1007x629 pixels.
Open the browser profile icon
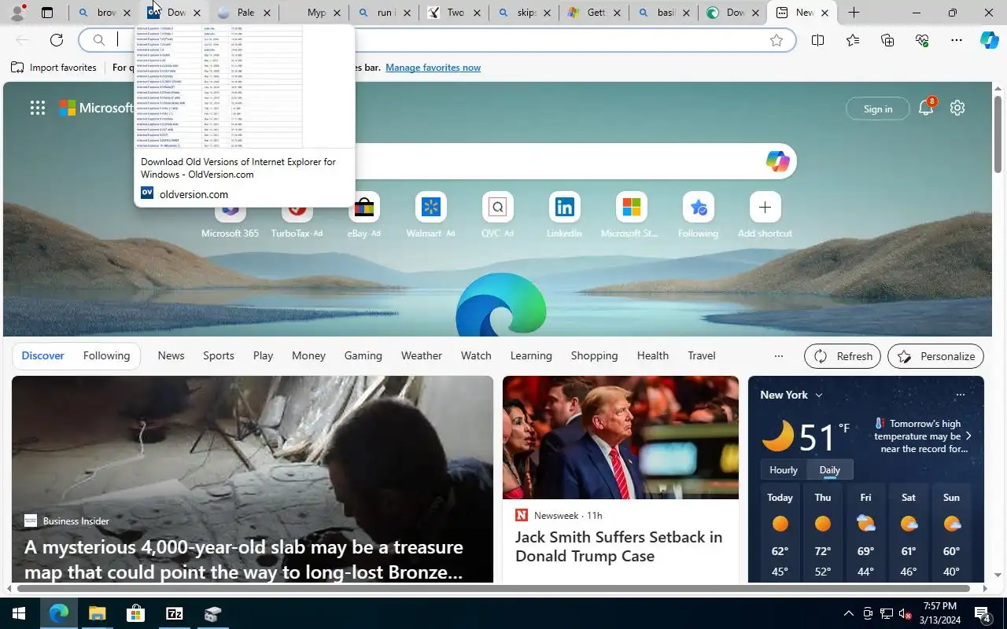[17, 13]
